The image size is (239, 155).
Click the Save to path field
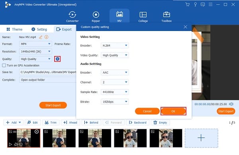click(x=48, y=72)
